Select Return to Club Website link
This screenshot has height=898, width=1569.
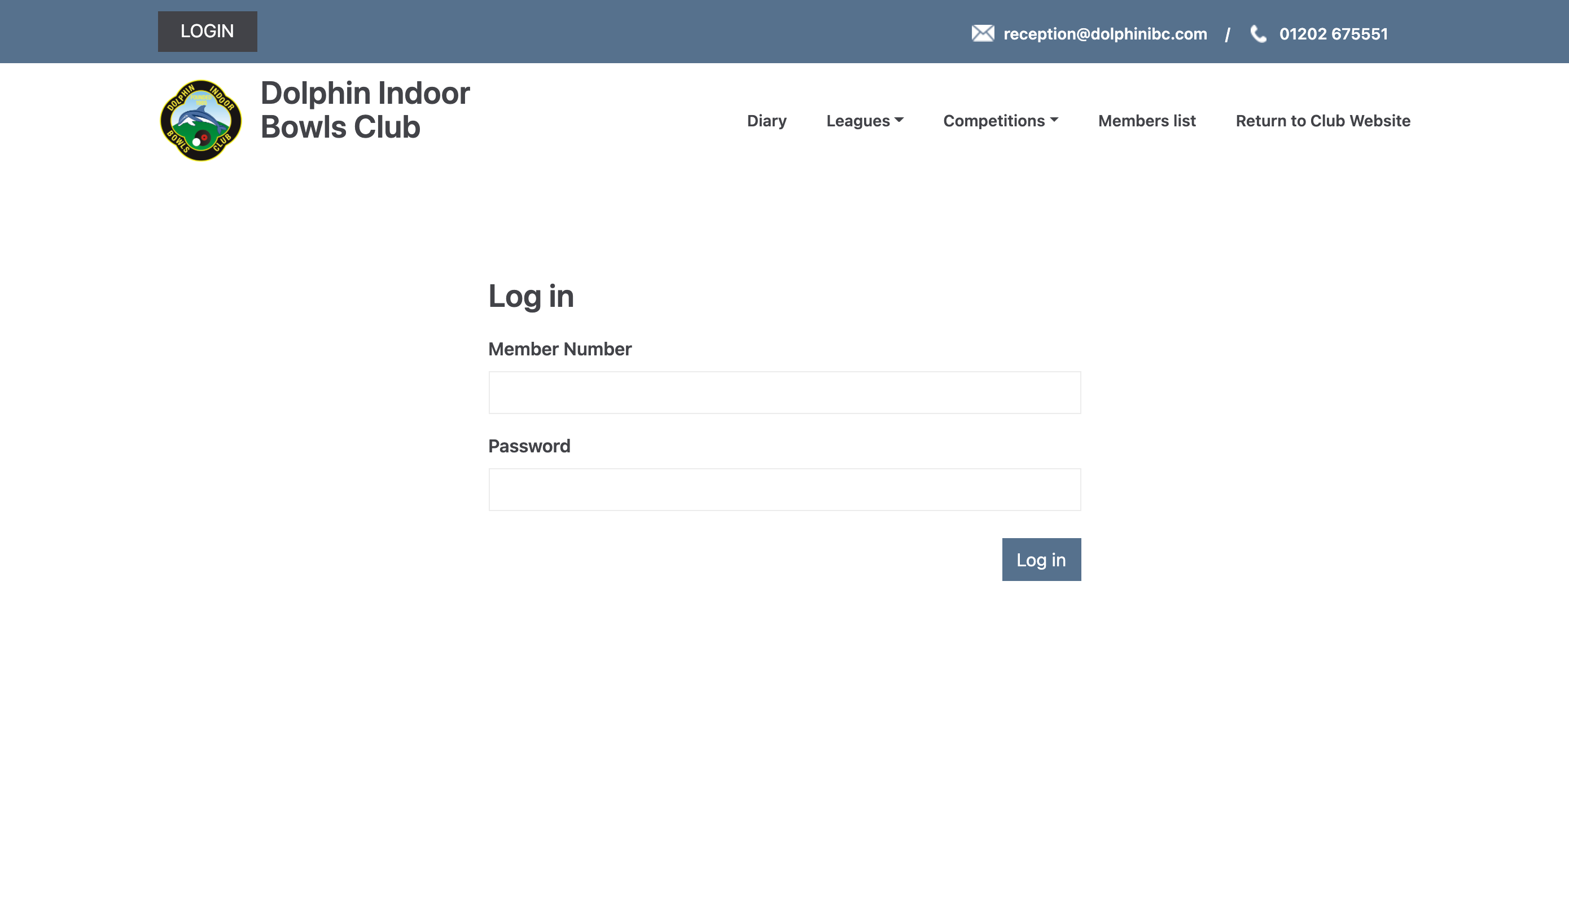pyautogui.click(x=1322, y=121)
